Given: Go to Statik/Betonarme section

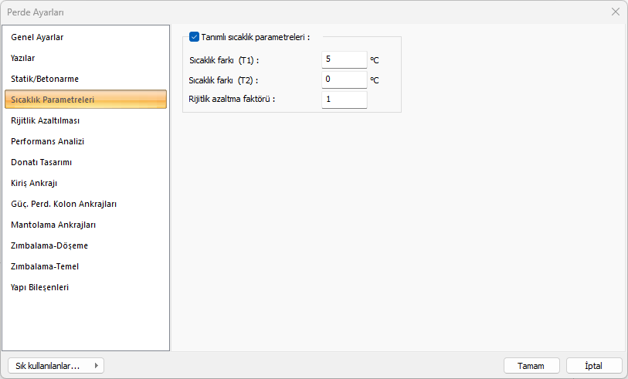Looking at the screenshot, I should click(x=45, y=79).
